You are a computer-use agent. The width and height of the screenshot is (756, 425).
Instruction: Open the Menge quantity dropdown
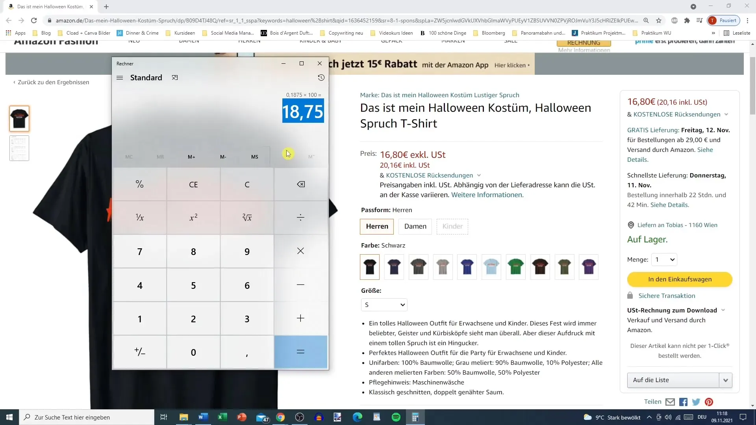click(x=664, y=259)
